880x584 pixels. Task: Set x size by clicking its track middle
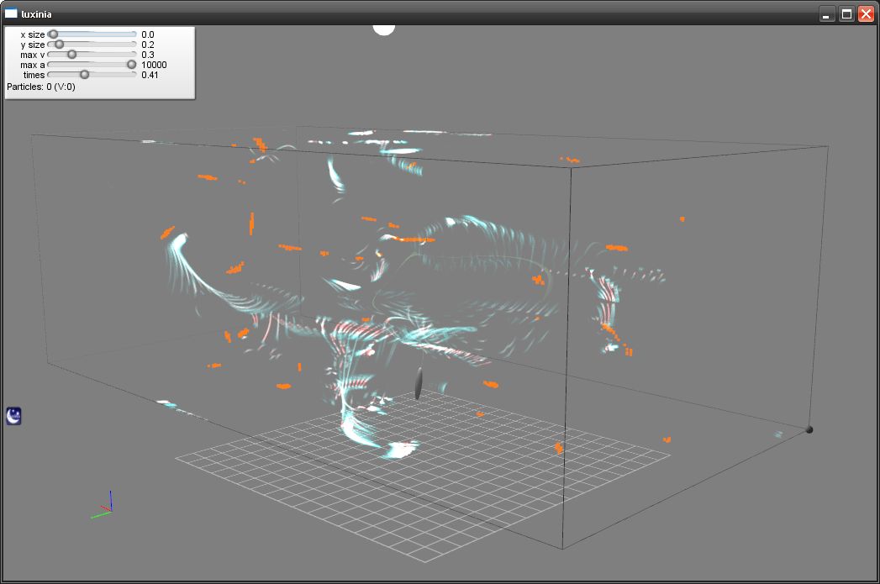(92, 34)
